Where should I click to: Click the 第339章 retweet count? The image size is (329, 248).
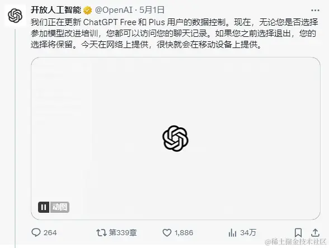pyautogui.click(x=123, y=233)
